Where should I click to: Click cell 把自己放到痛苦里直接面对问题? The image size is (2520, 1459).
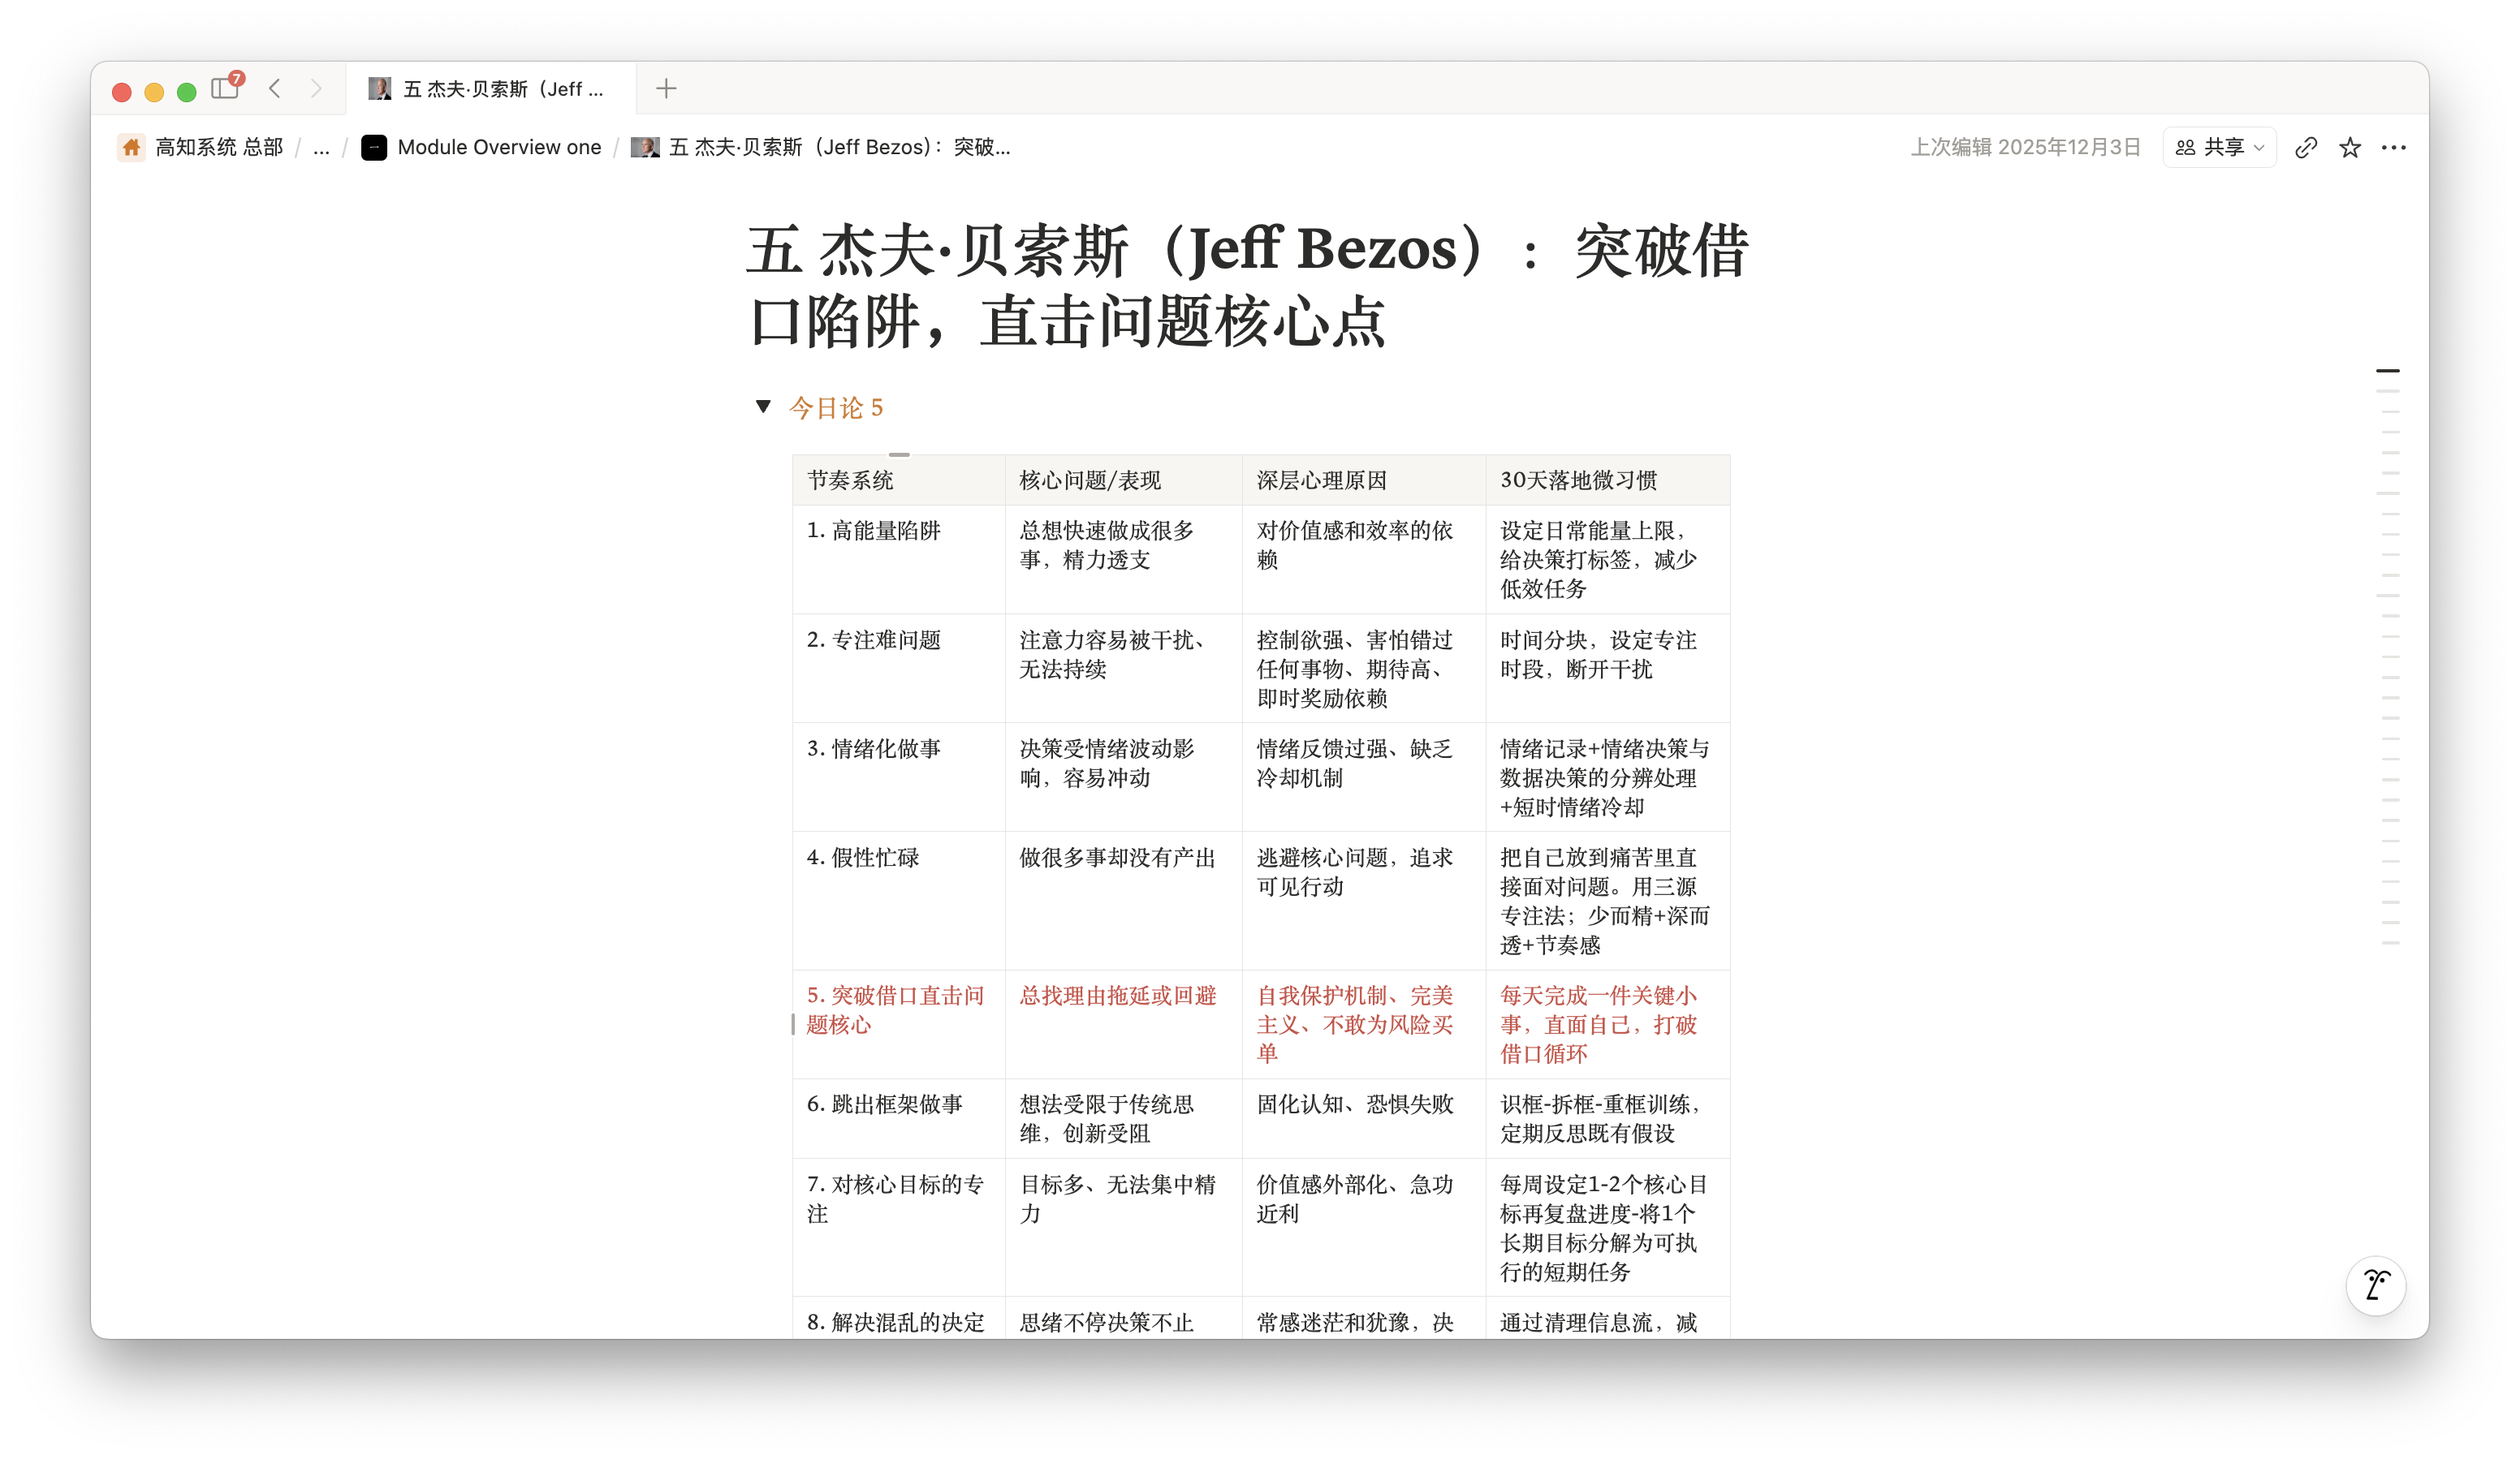(1608, 901)
